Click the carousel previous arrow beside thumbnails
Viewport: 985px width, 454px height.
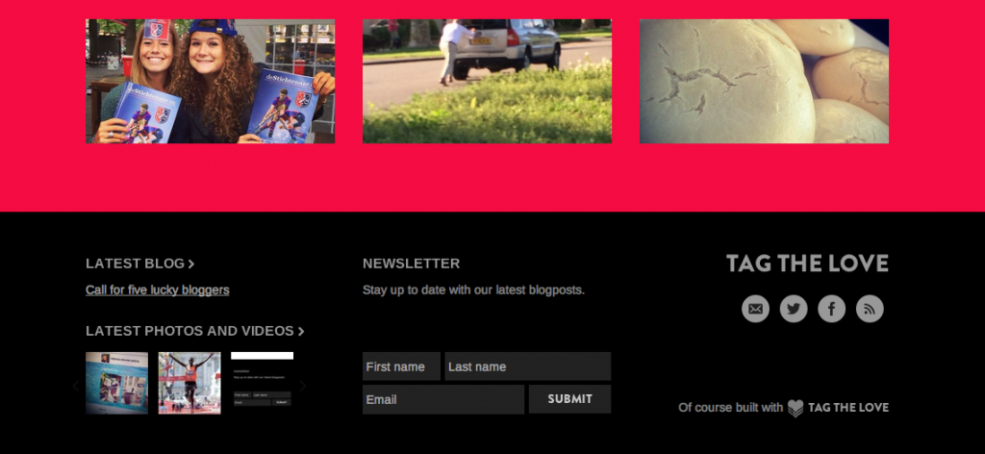pyautogui.click(x=76, y=386)
